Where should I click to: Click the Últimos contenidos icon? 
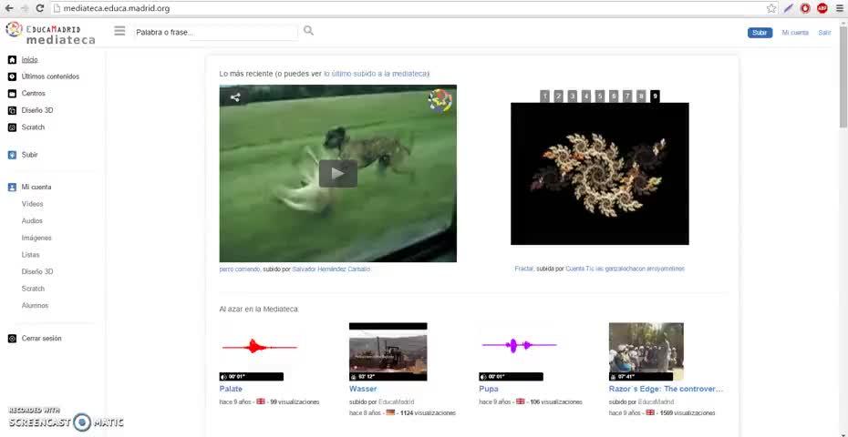[x=12, y=76]
